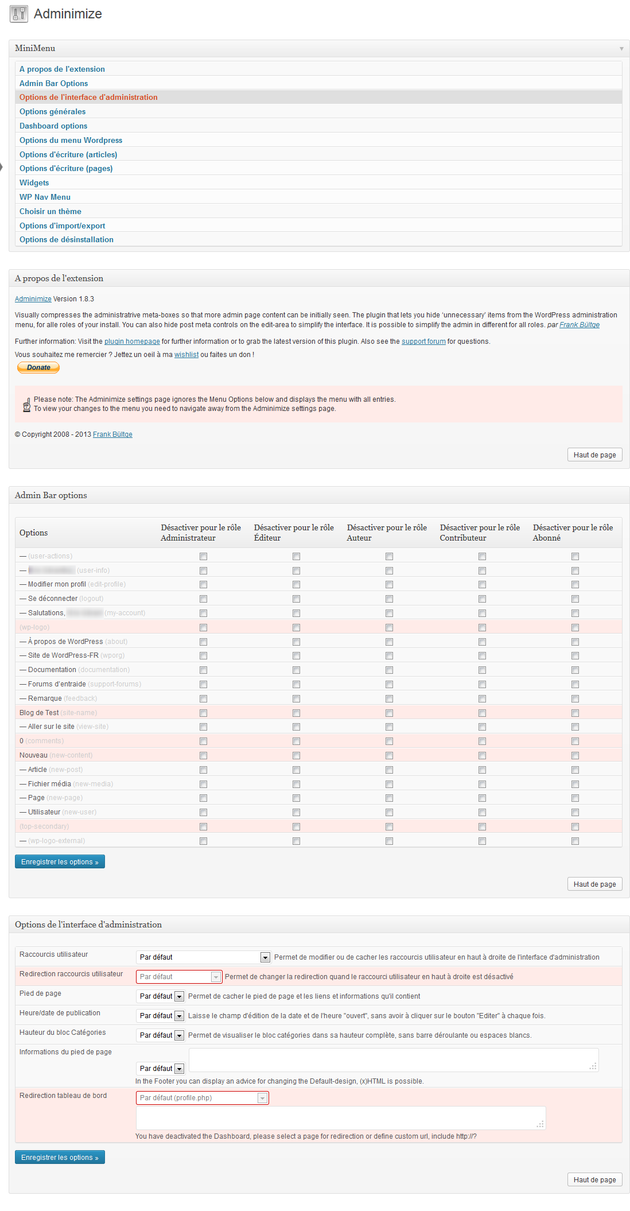Click "Haut de page" in the "A propos" section
Viewport: 630px width, 1211px height.
coord(594,455)
